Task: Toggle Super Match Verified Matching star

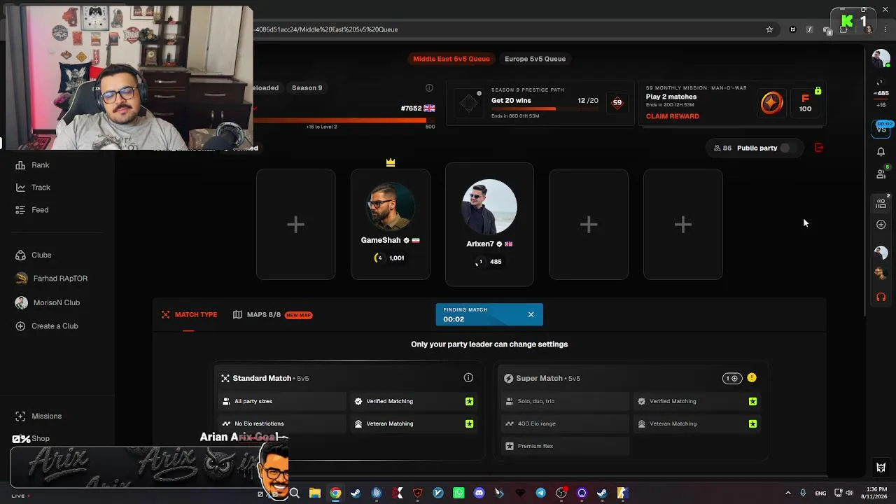Action: (x=752, y=402)
